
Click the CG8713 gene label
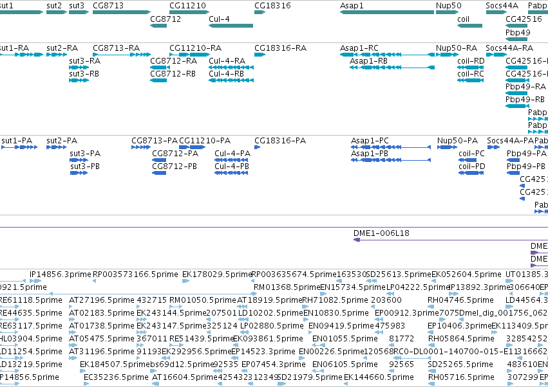point(108,6)
